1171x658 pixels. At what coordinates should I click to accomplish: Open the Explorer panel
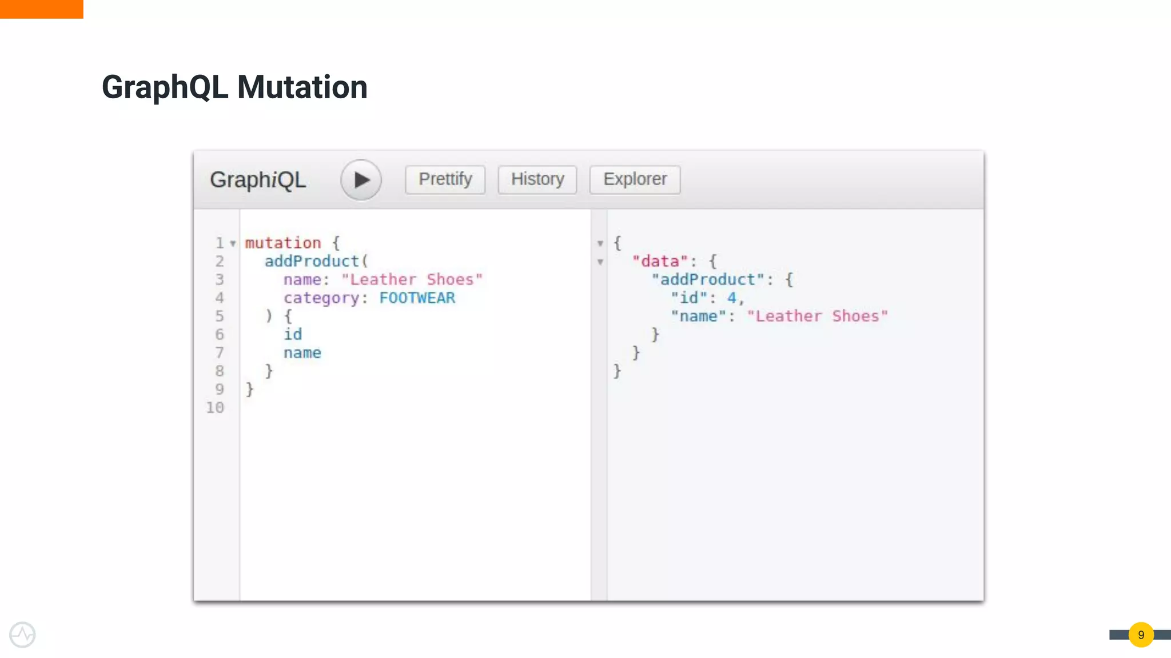(x=635, y=179)
